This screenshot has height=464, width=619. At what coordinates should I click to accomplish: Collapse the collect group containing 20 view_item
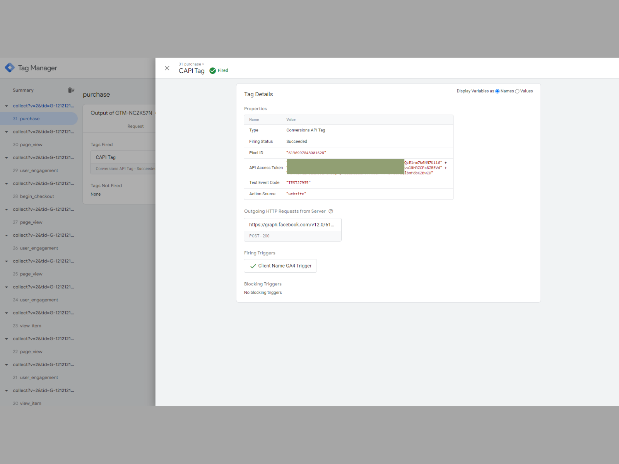(6, 390)
